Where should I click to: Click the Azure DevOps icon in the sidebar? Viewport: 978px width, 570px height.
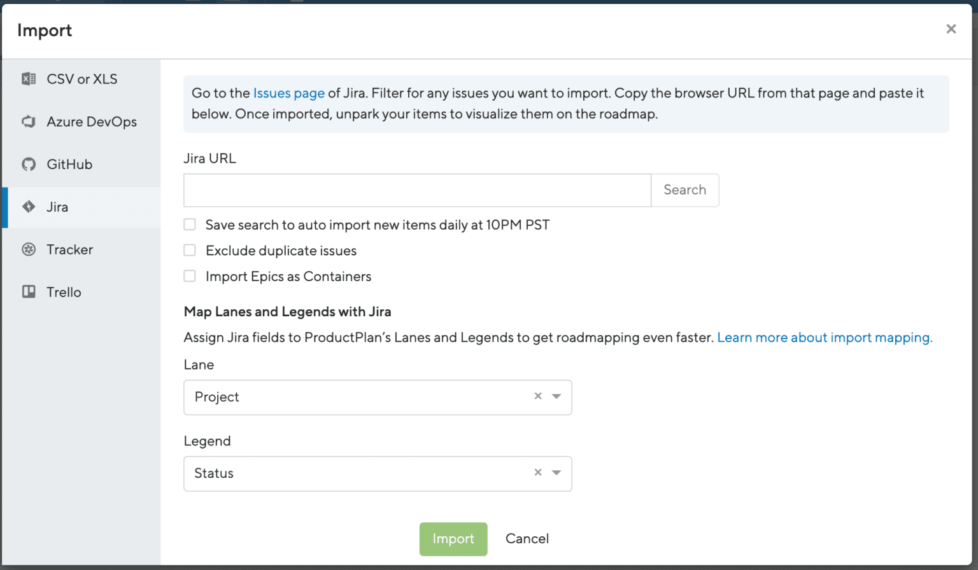click(x=28, y=122)
